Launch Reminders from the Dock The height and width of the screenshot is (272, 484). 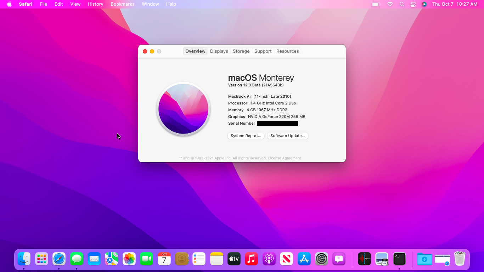coord(199,259)
